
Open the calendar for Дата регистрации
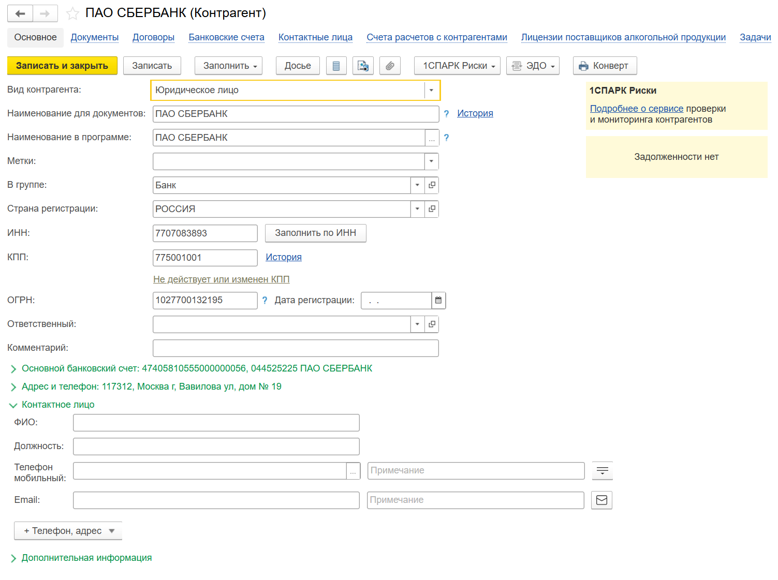coord(438,300)
